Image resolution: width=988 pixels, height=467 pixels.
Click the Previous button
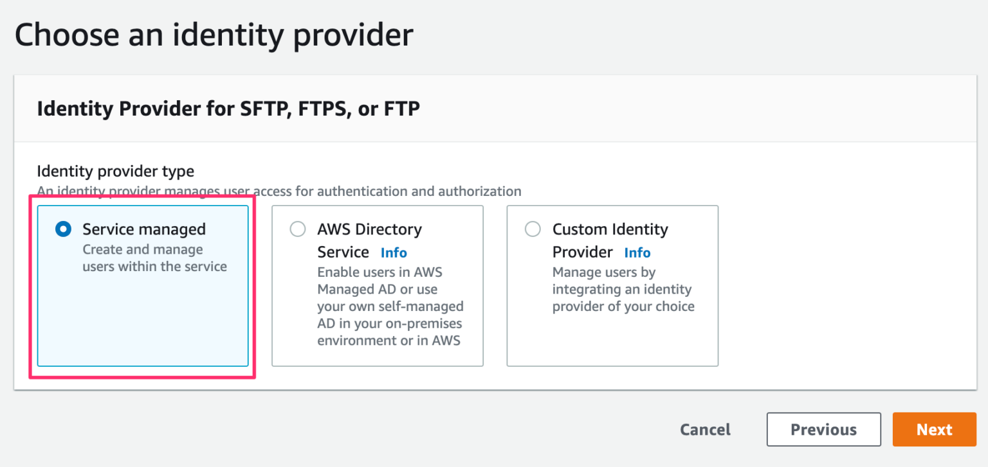pos(823,429)
